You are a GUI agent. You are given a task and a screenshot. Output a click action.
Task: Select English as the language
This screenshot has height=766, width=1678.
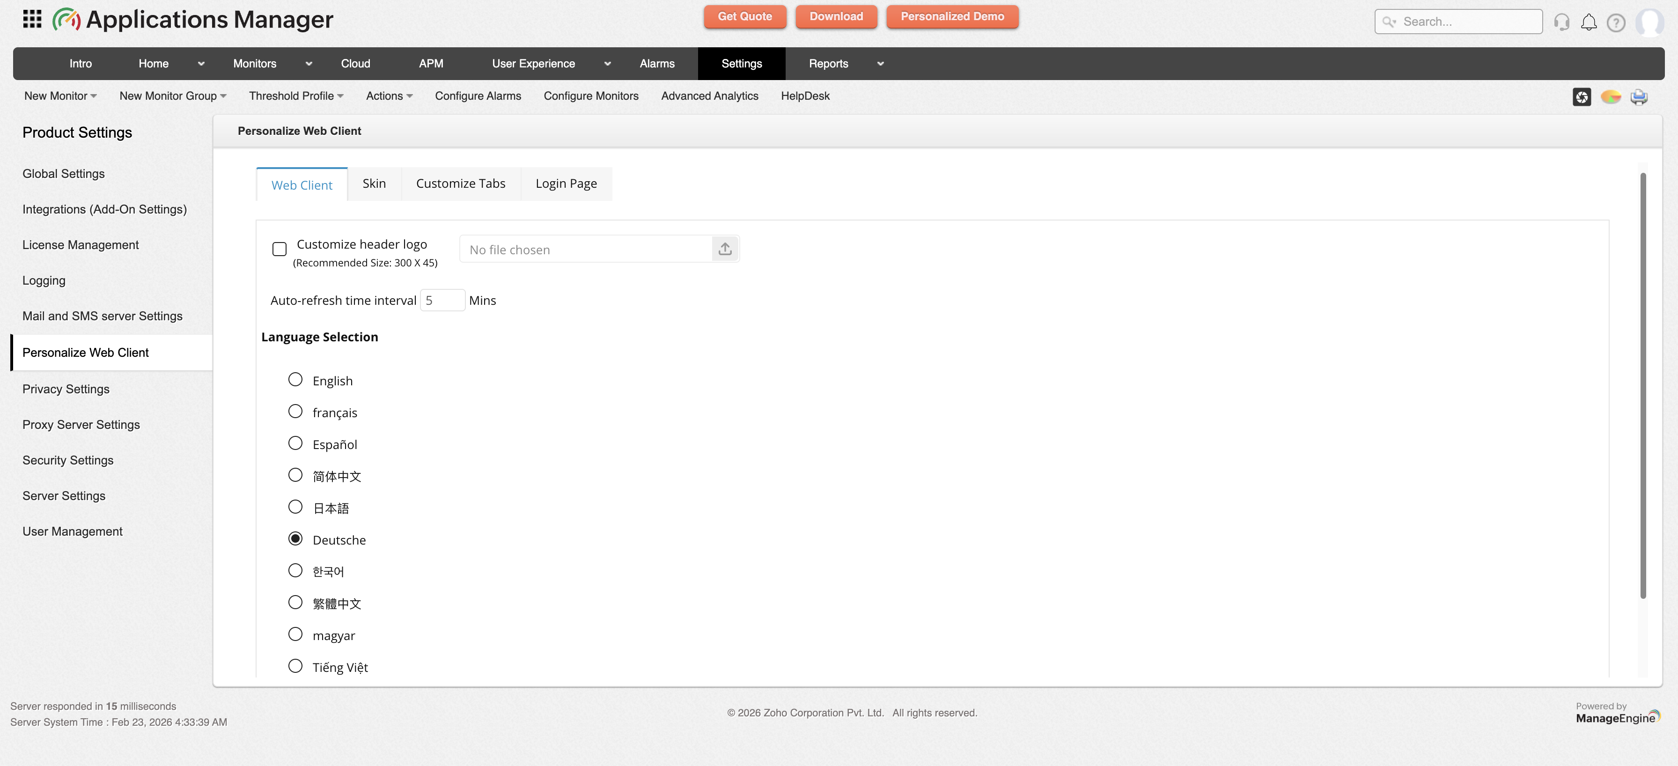pos(295,379)
